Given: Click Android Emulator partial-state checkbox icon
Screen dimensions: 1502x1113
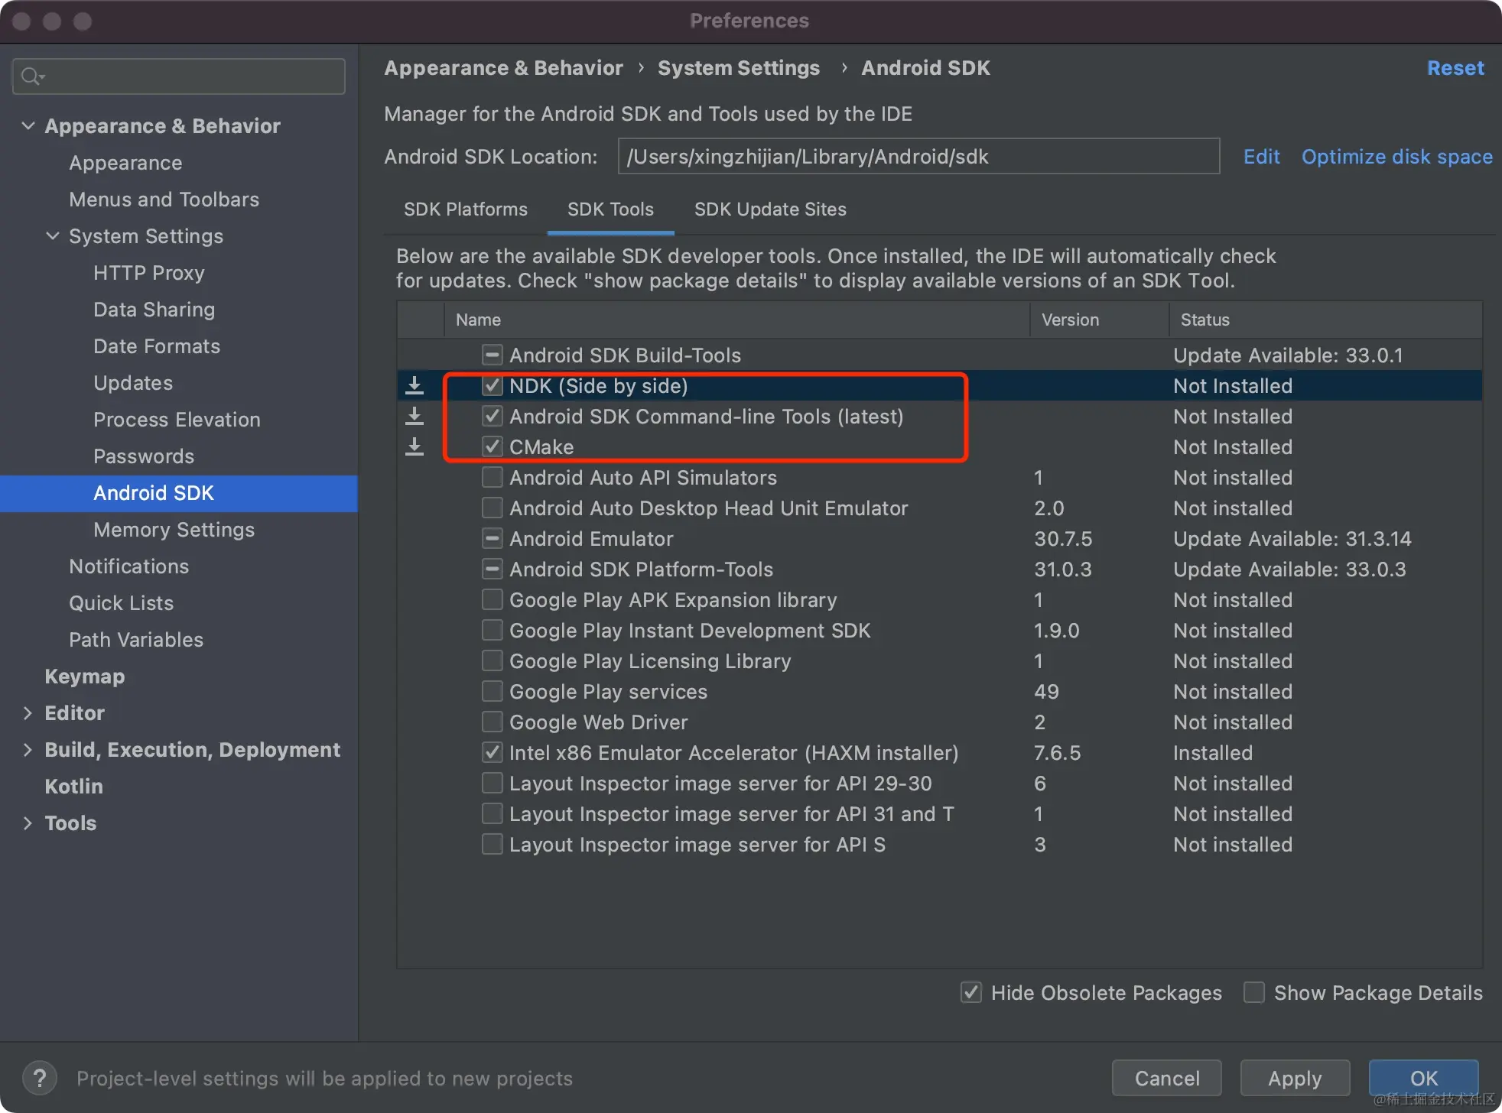Looking at the screenshot, I should [492, 538].
